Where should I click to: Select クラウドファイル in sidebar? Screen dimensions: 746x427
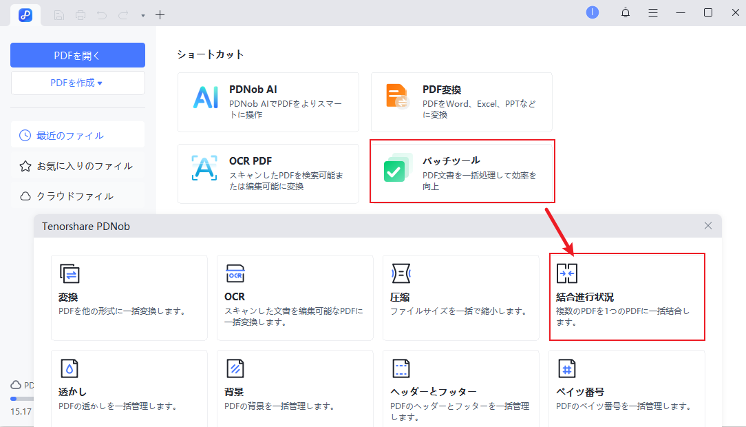tap(78, 196)
